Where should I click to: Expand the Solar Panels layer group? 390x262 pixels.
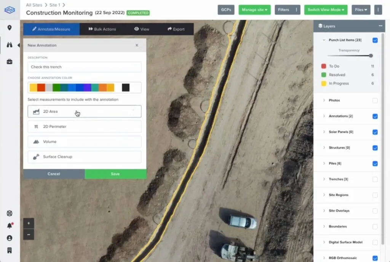[324, 132]
